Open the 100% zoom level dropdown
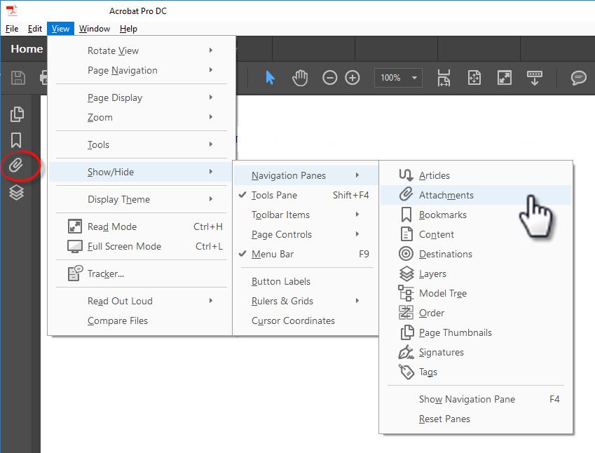 [x=398, y=78]
